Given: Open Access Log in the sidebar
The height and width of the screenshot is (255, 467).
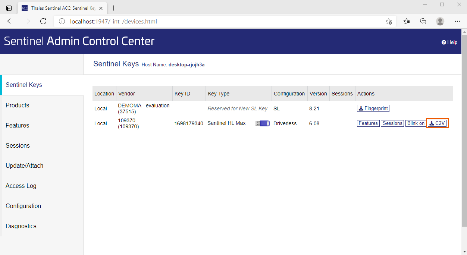Looking at the screenshot, I should point(42,186).
